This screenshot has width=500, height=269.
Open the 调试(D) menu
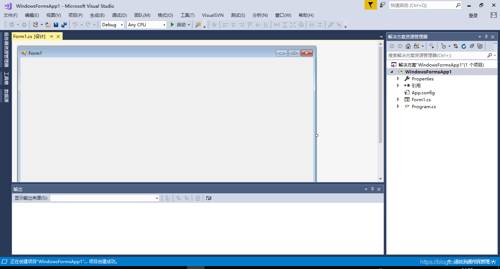click(x=119, y=15)
